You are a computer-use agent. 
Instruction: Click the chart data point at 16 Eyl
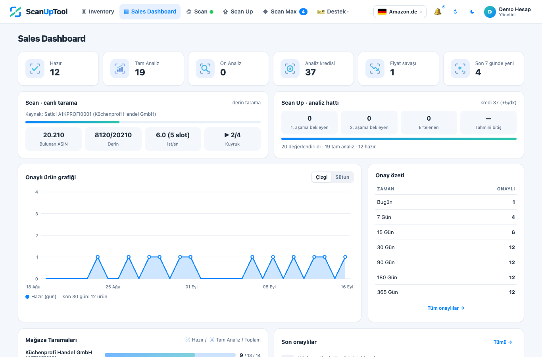pos(345,257)
